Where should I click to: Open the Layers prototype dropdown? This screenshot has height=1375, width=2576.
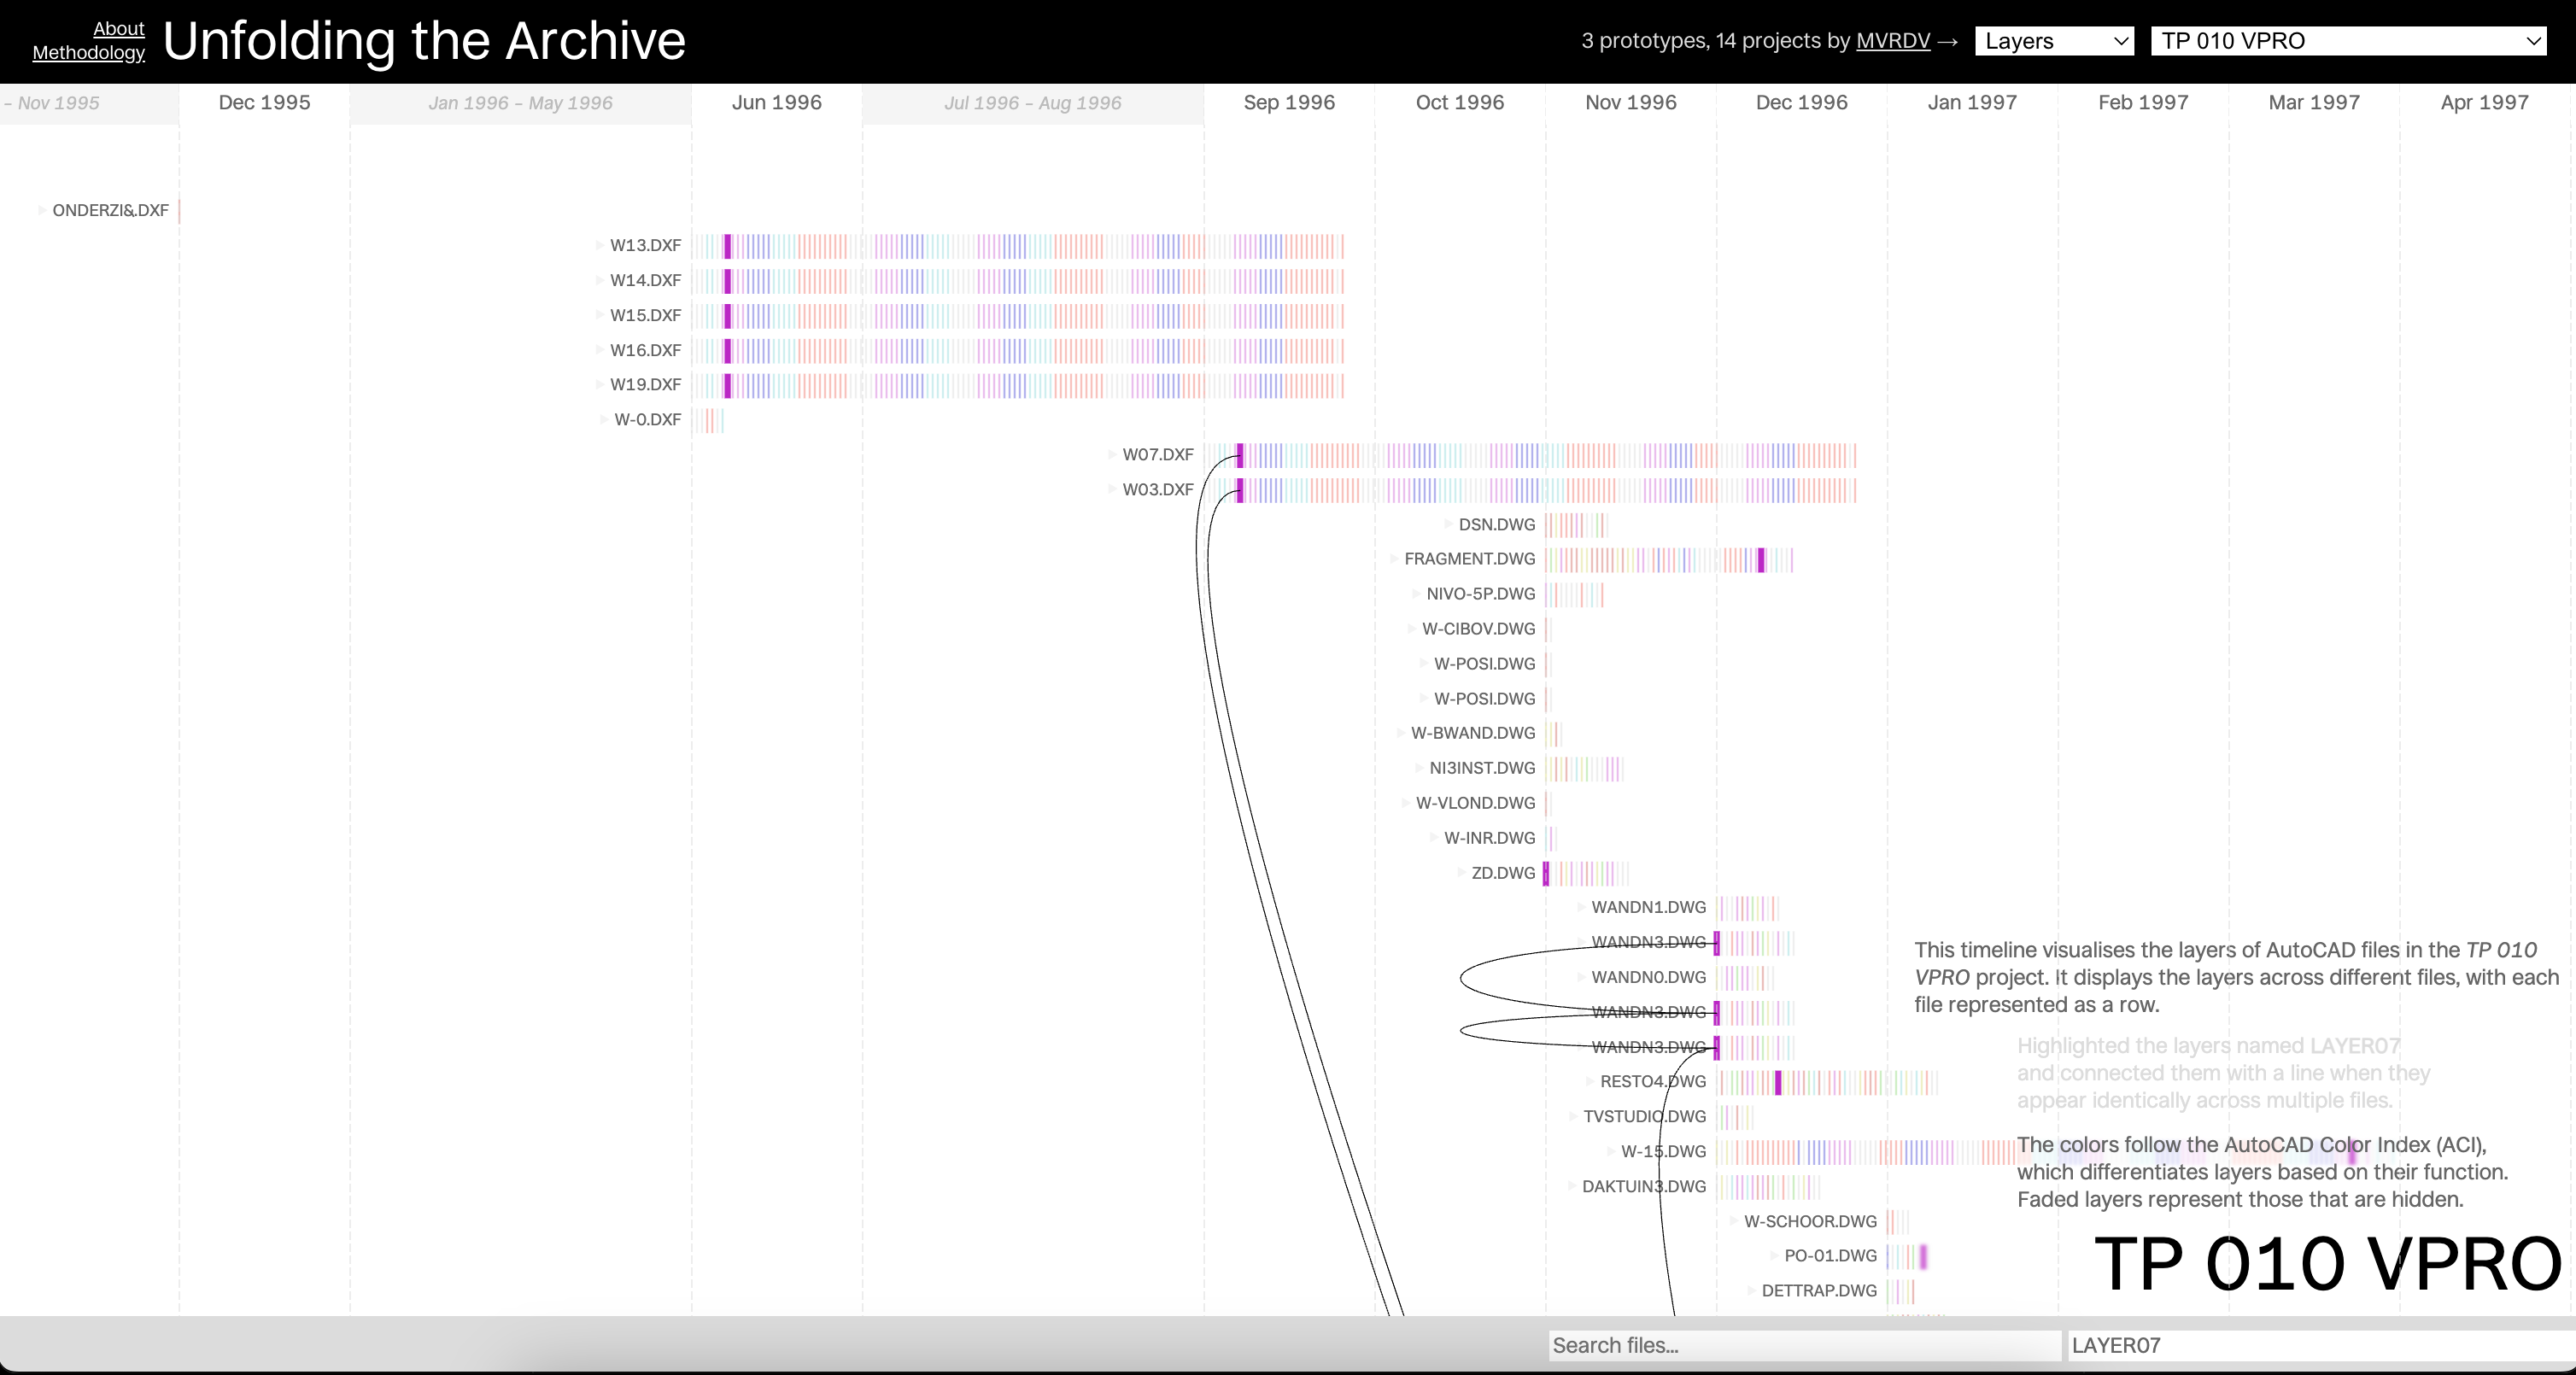tap(2054, 41)
